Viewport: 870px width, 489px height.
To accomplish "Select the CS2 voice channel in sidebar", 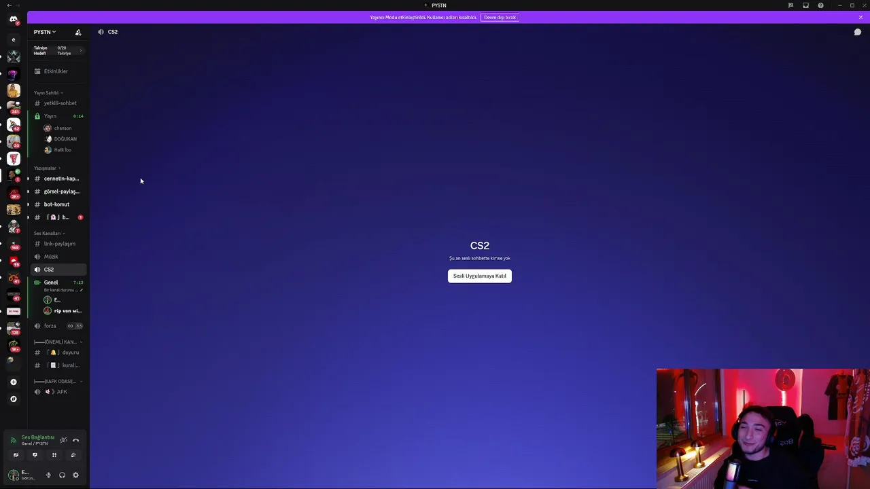I will tap(58, 270).
